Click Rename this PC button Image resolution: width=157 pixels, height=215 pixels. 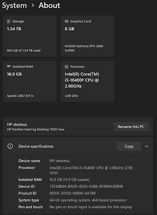click(131, 126)
